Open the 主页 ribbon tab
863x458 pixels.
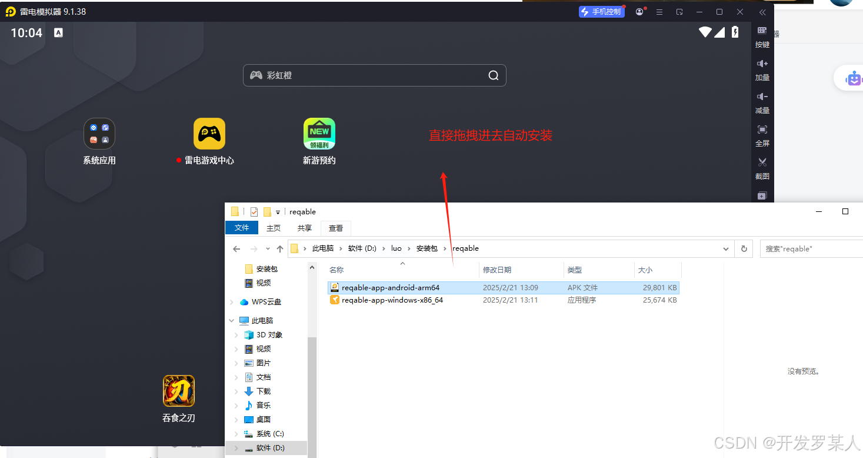pos(274,228)
